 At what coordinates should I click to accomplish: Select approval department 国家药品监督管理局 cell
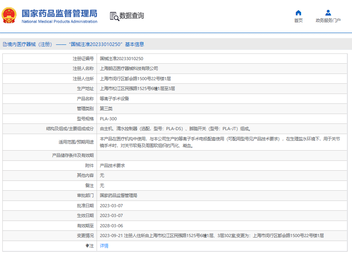click(x=119, y=195)
